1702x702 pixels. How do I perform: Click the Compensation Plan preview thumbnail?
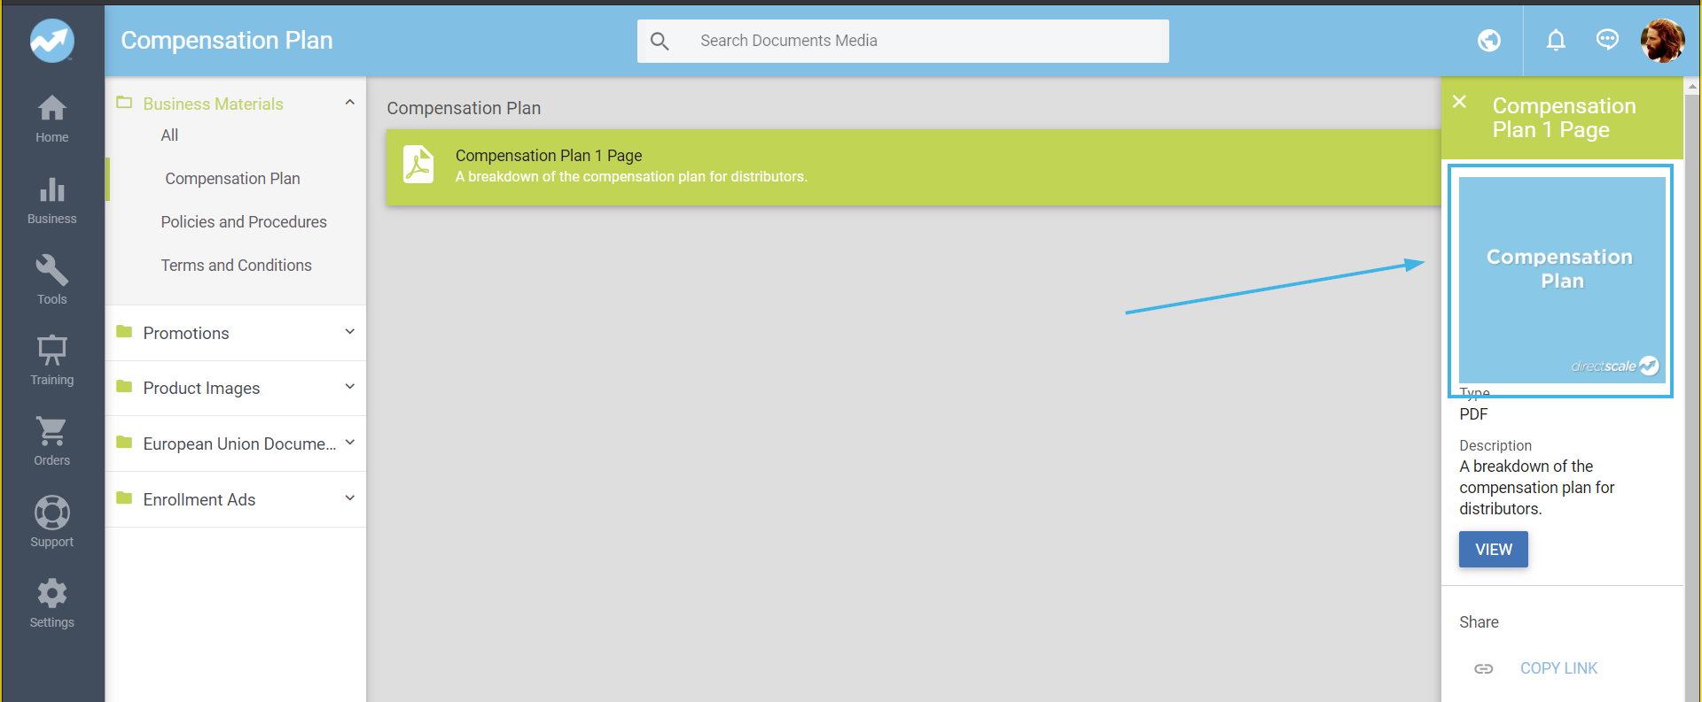click(x=1561, y=280)
